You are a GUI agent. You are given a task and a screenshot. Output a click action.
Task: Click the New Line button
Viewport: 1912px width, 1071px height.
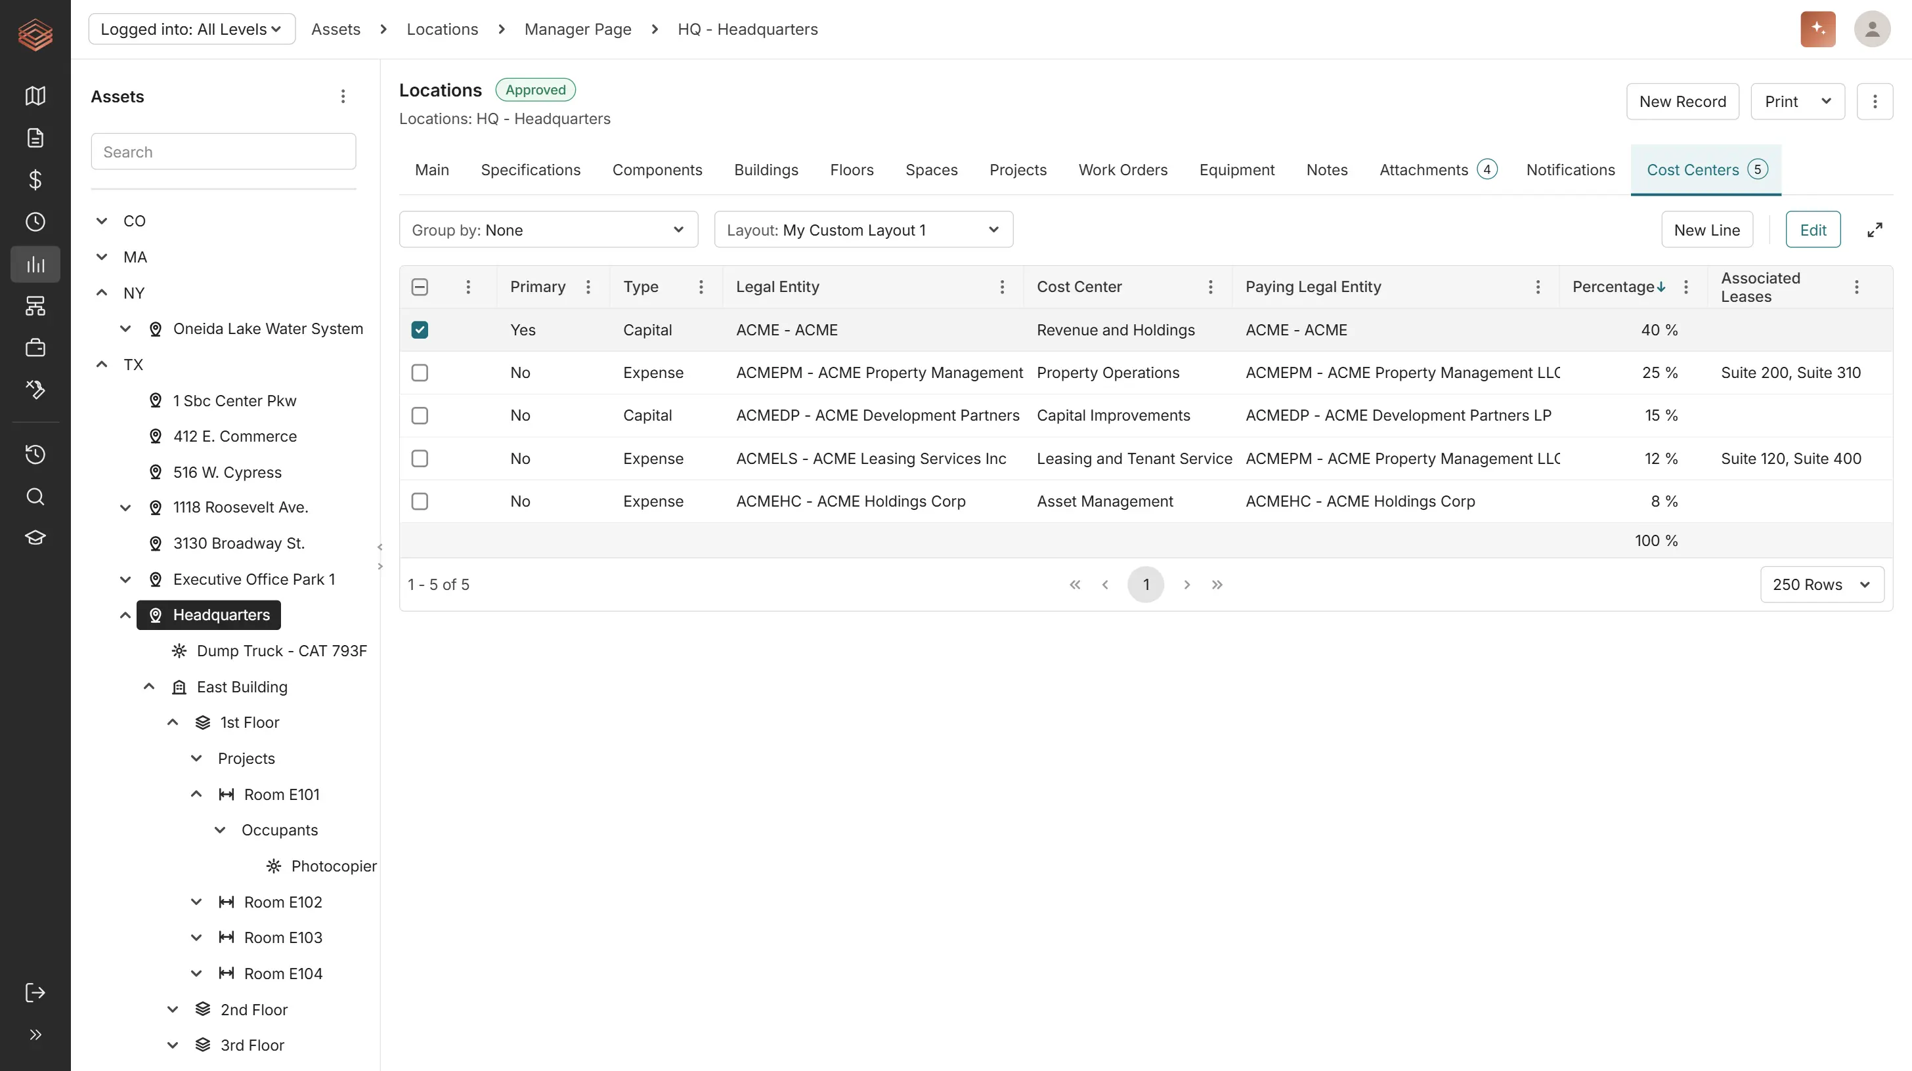(x=1706, y=230)
